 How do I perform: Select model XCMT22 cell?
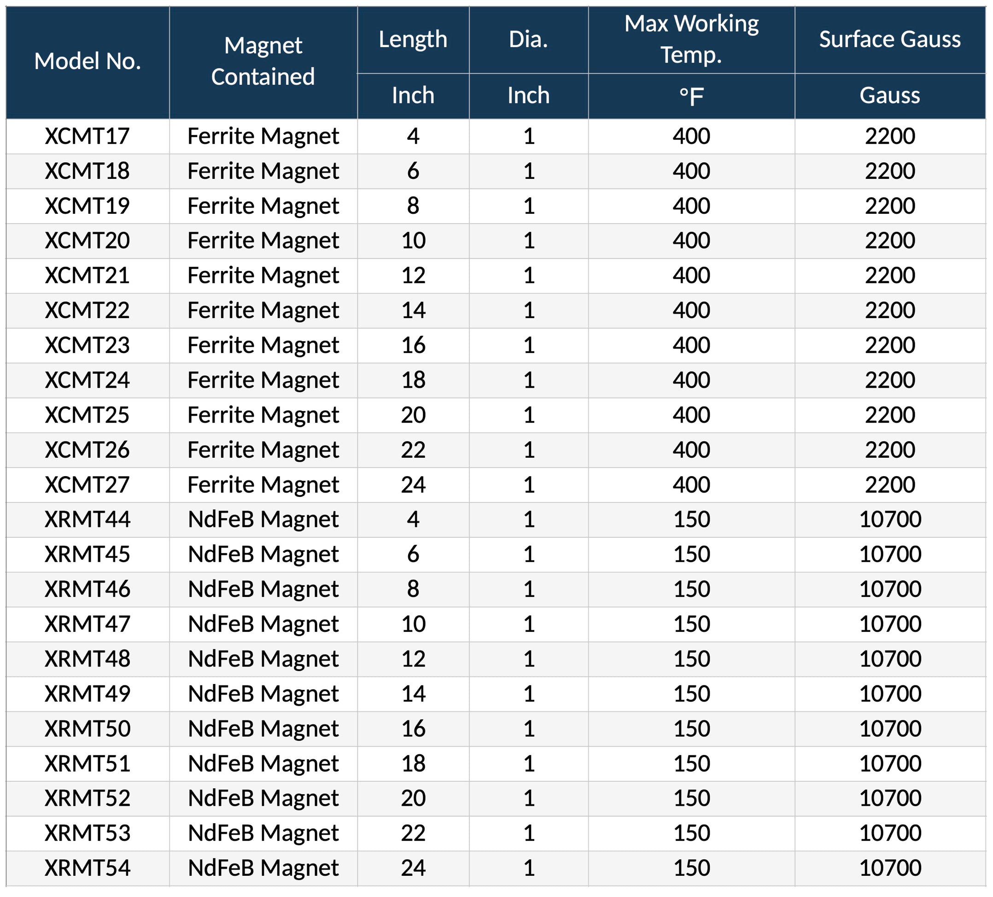88,311
